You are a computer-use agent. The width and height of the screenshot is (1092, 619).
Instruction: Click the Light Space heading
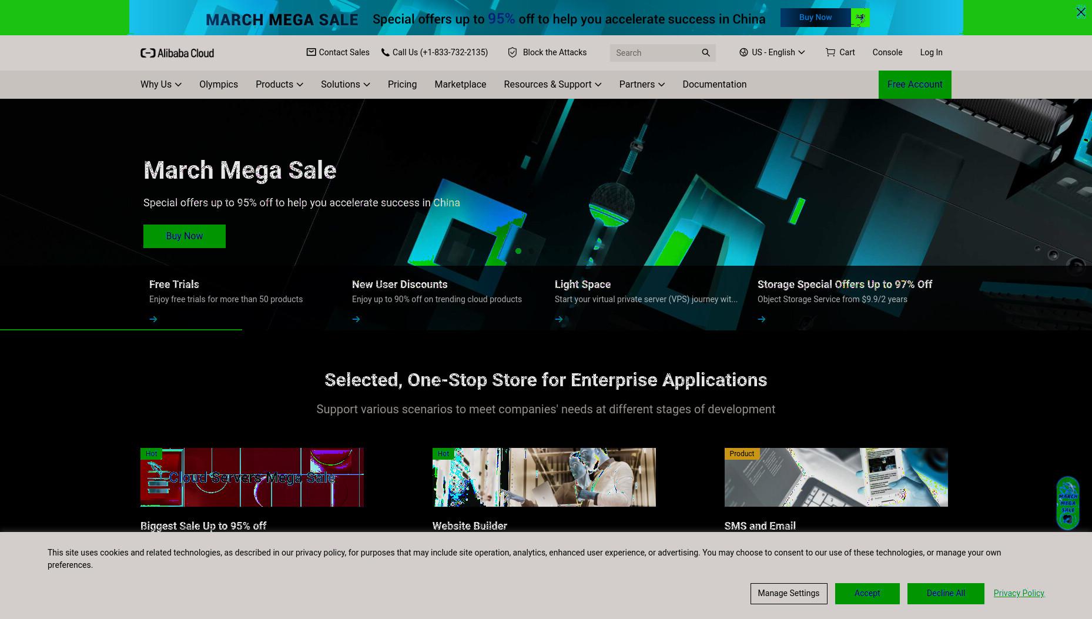pyautogui.click(x=582, y=285)
